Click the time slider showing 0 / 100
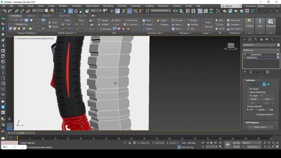Image resolution: width=281 pixels, height=158 pixels. pyautogui.click(x=21, y=133)
